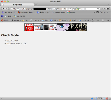Viewport: 111px width, 100px height.
Task: Open サイズ変更 resize menu
Action: tap(85, 20)
